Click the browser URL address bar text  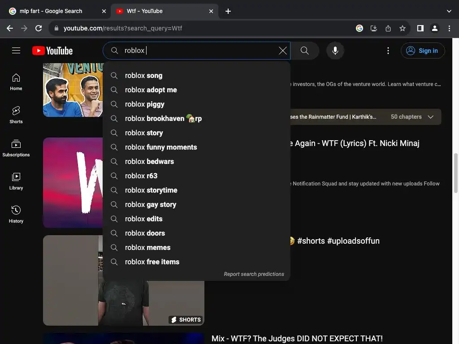coord(123,28)
